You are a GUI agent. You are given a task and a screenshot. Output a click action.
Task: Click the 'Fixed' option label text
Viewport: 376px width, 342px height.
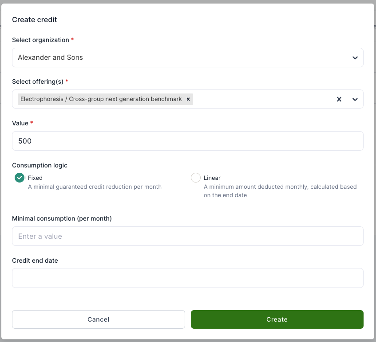pyautogui.click(x=35, y=178)
